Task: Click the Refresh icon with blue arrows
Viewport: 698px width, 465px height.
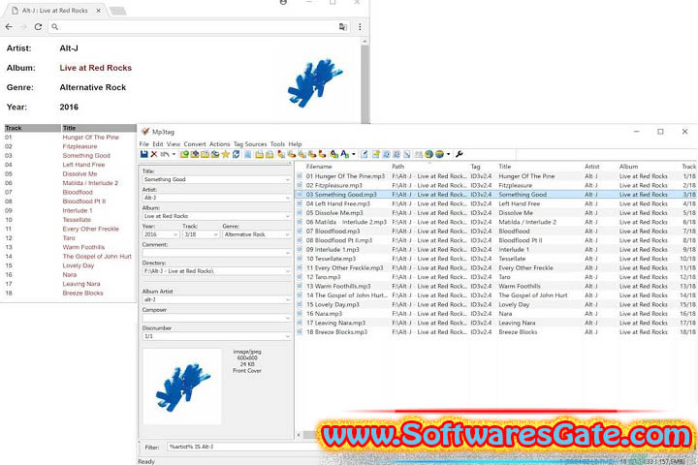Action: pos(236,154)
